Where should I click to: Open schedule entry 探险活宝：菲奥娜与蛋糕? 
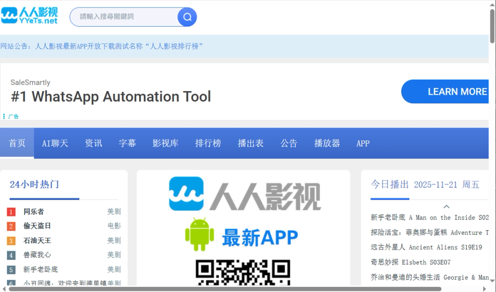[x=430, y=232]
